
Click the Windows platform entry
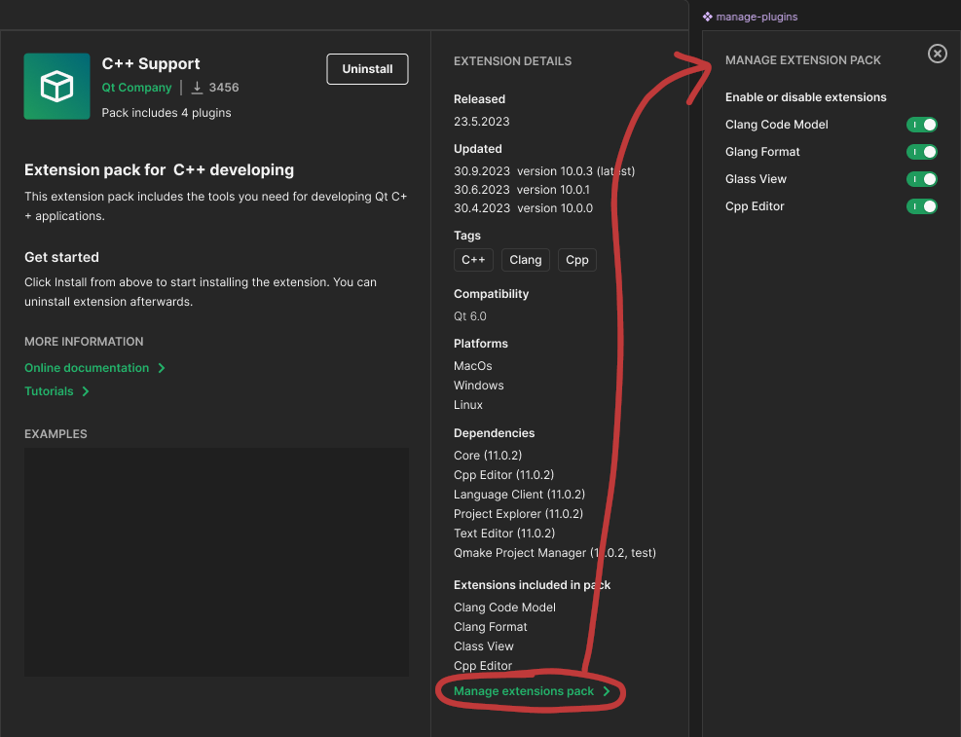coord(479,386)
